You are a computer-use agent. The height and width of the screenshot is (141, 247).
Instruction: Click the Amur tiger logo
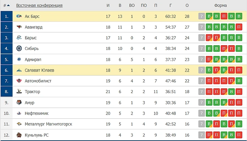tap(19, 103)
